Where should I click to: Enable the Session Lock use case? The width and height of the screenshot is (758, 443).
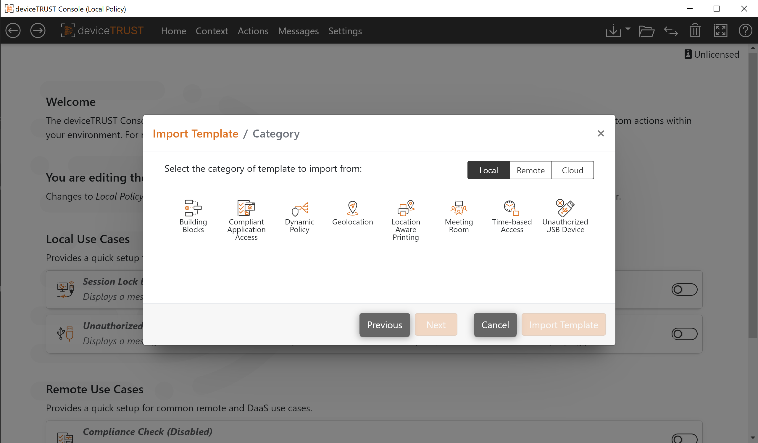[x=684, y=289]
